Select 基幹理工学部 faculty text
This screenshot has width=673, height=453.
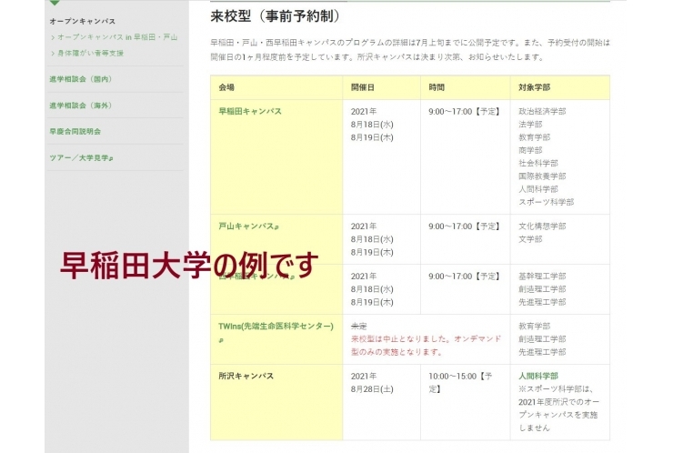point(542,277)
